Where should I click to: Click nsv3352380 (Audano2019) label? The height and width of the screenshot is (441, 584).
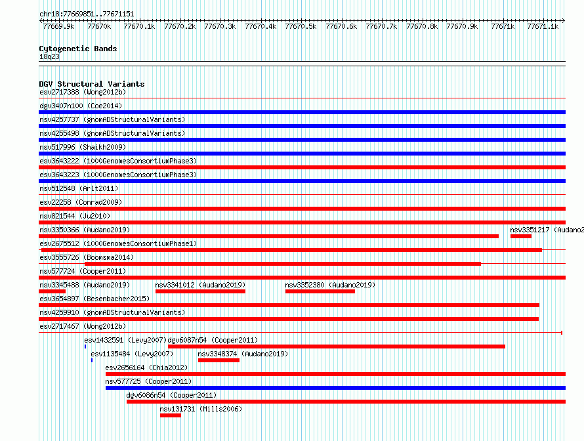click(330, 285)
